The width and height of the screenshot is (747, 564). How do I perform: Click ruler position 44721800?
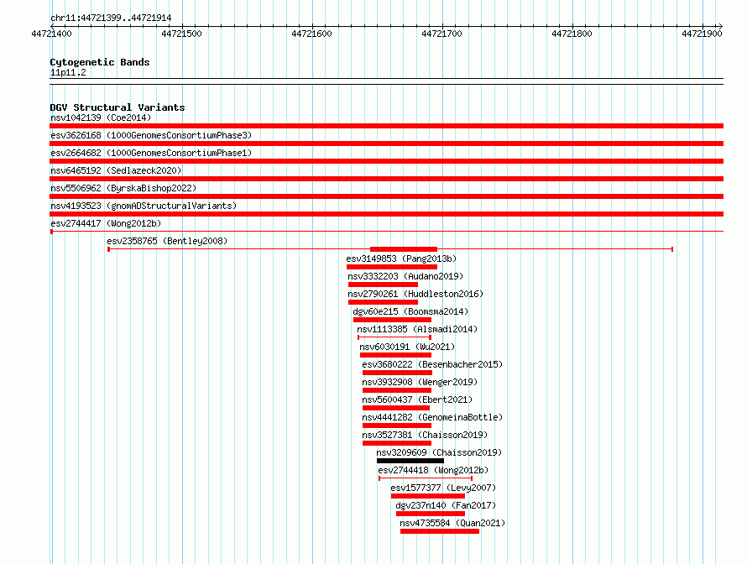[x=572, y=34]
